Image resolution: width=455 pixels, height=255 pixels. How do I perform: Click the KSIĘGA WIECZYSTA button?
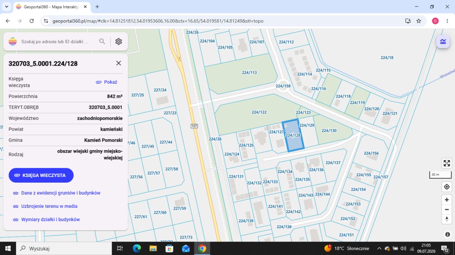click(x=41, y=175)
